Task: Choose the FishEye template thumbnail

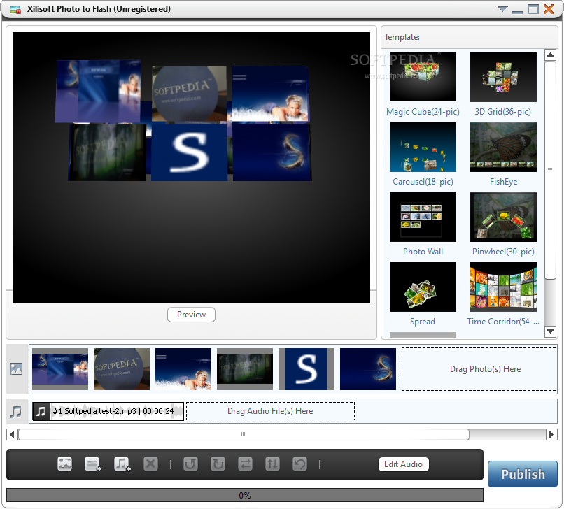Action: coord(503,147)
